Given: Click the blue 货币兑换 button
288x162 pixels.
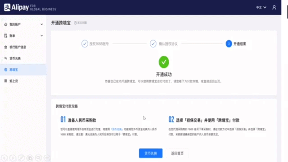Looking at the screenshot, I should tap(151, 153).
